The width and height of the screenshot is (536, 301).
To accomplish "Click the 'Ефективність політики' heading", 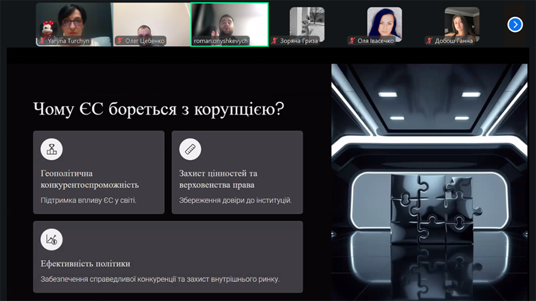I will coord(85,263).
